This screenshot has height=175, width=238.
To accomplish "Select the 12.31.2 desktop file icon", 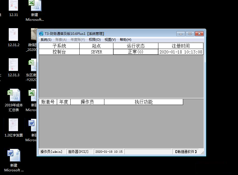I will (13, 37).
